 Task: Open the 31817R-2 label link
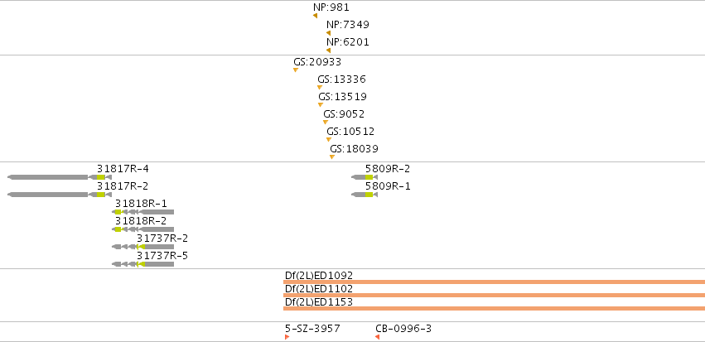point(123,186)
